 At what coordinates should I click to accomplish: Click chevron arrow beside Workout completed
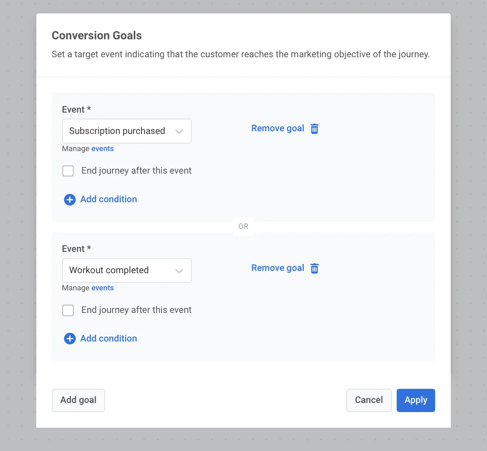tap(179, 271)
